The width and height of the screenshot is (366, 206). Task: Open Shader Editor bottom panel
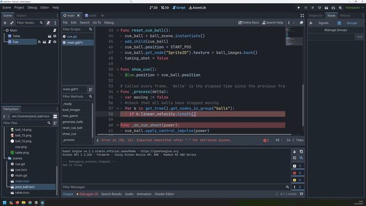(164, 194)
